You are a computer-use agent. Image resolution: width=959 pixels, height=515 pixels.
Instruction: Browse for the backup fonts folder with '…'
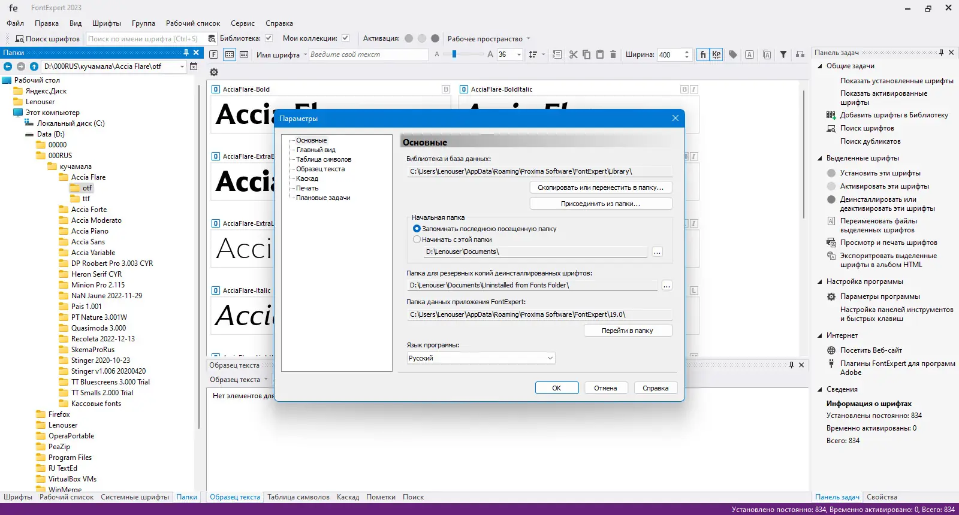[x=667, y=285]
